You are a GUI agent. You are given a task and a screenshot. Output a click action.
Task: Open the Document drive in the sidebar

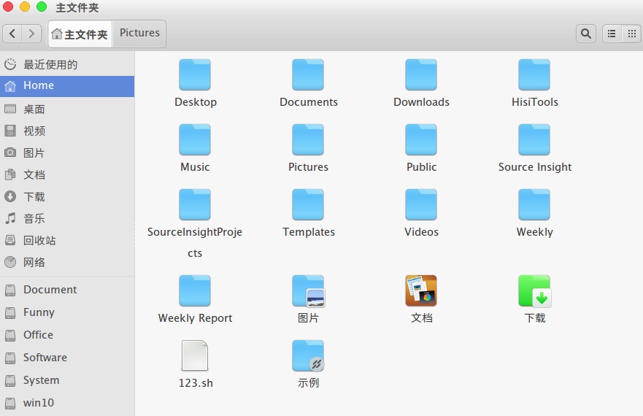coord(67,290)
